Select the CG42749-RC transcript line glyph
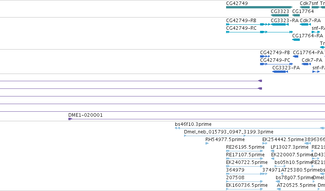Image resolution: width=325 pixels, height=191 pixels. tap(259, 32)
